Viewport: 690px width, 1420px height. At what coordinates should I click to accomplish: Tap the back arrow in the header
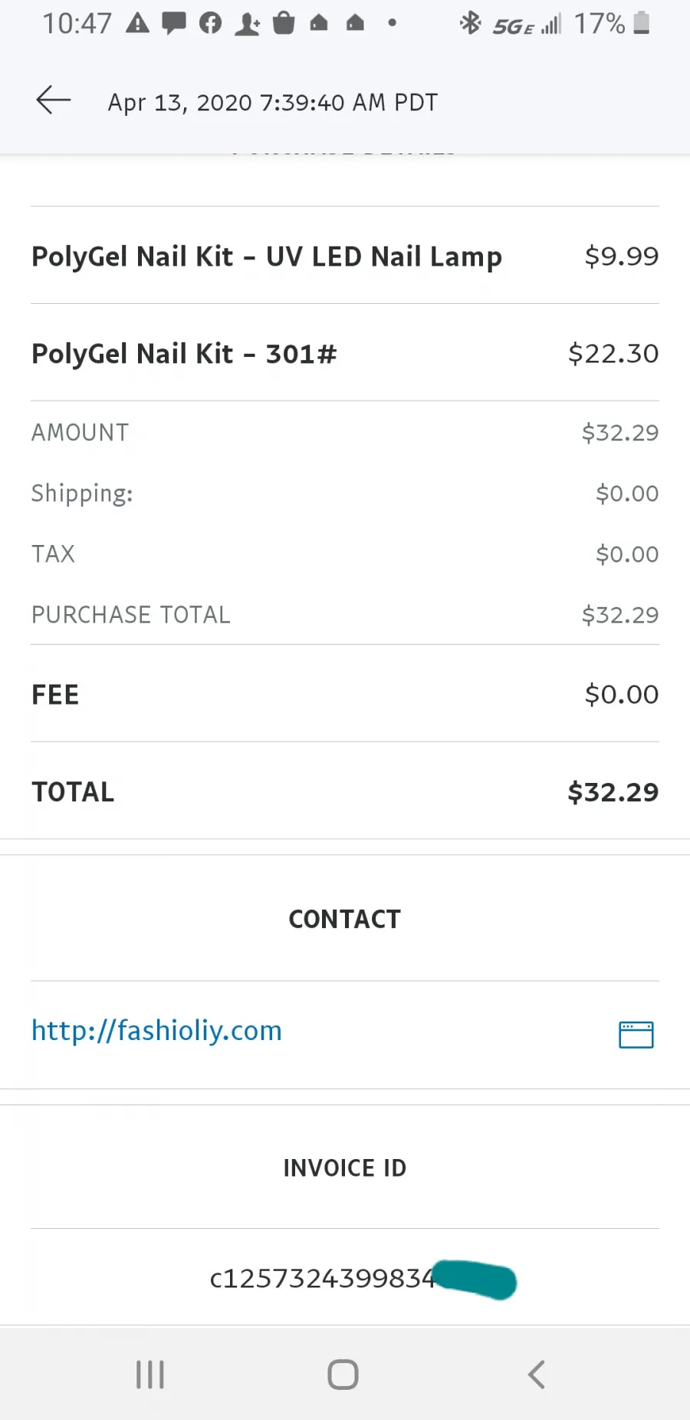54,101
